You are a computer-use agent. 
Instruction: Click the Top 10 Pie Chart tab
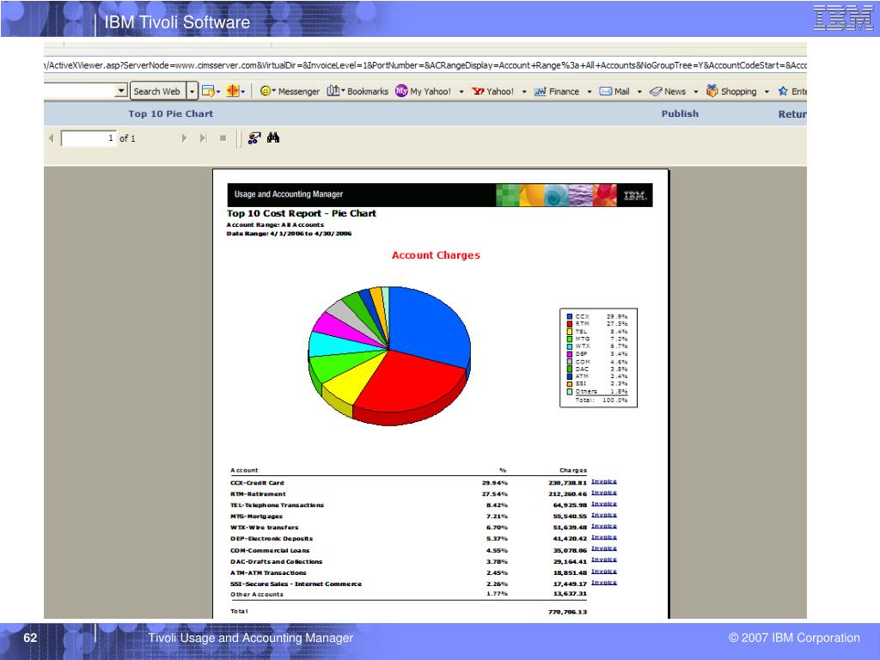171,113
